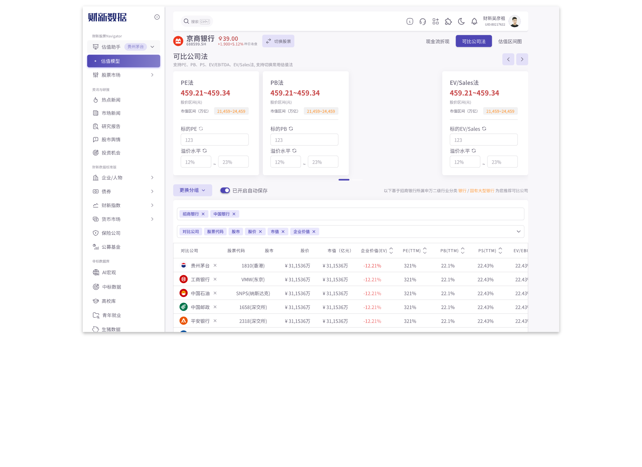Image resolution: width=642 pixels, height=467 pixels.
Task: Click the user avatar photo
Action: click(515, 21)
